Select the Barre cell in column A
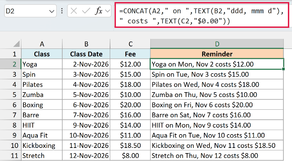This screenshot has width=292, height=161. point(42,115)
